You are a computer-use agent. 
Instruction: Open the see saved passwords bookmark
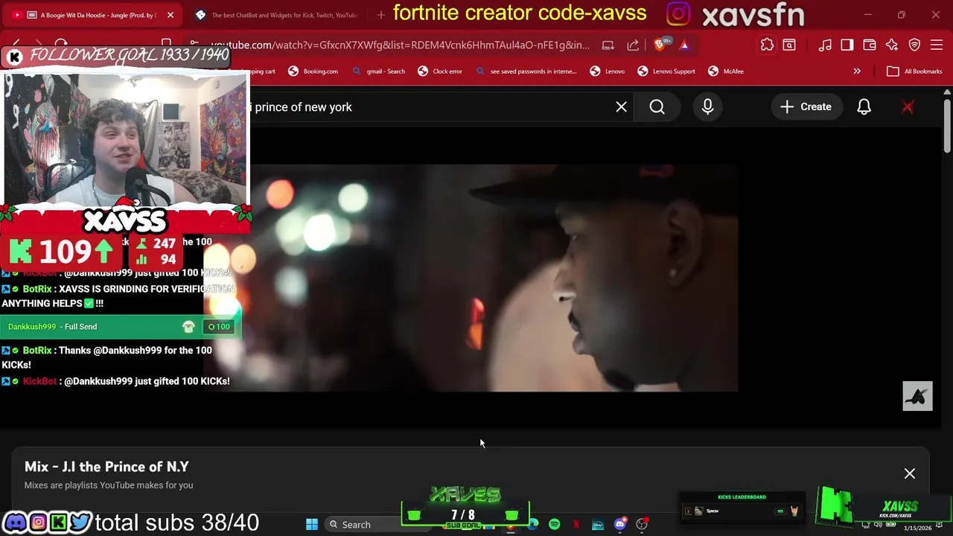(525, 71)
